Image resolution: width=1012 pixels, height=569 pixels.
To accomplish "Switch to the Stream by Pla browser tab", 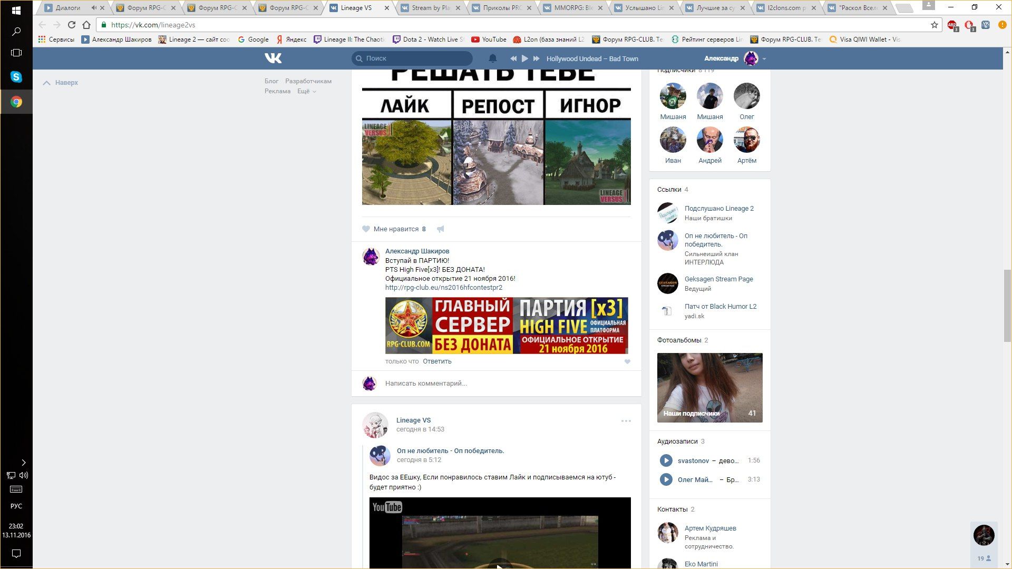I will (429, 8).
